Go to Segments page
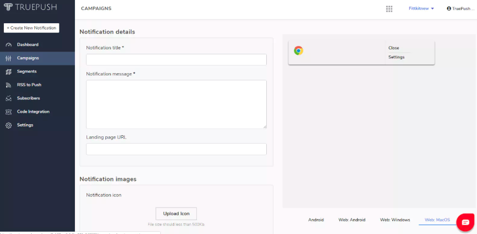Image resolution: width=477 pixels, height=234 pixels. [x=37, y=72]
